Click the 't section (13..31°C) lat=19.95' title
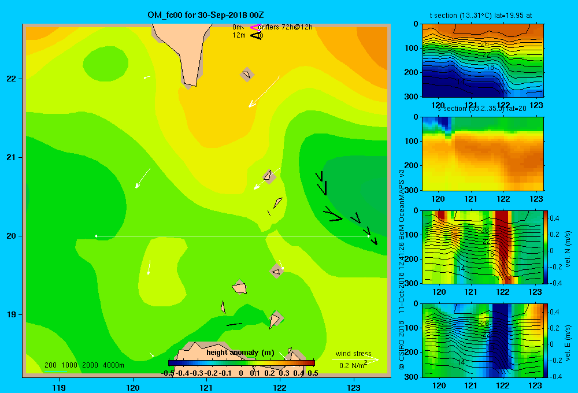 click(x=481, y=16)
